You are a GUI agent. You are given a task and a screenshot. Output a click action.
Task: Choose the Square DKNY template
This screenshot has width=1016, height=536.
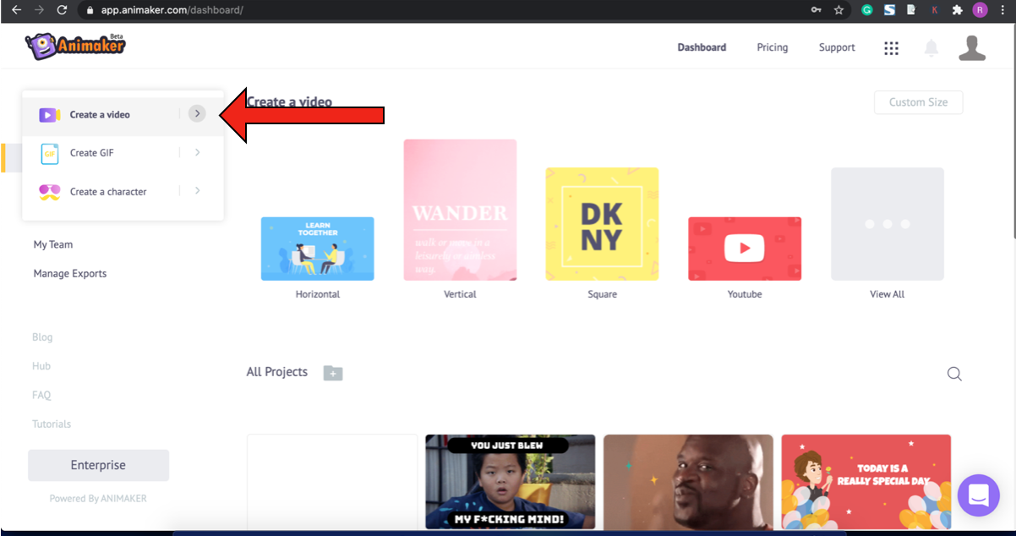point(602,224)
